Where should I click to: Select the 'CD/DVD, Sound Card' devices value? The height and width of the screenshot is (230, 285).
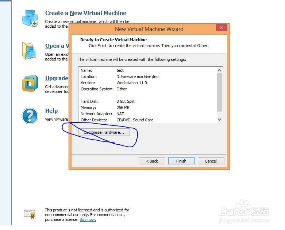tap(135, 120)
